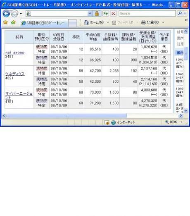Select the SBI証券 browser tab
The width and height of the screenshot is (190, 216).
[x=44, y=23]
